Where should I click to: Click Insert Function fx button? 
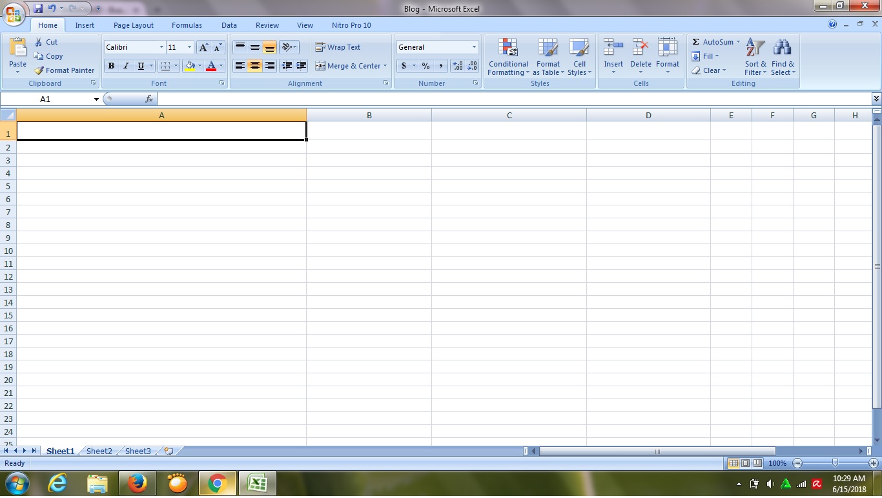pos(149,99)
